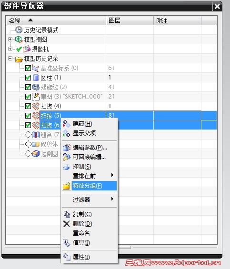Click the 信息(I) info icon

point(66,243)
